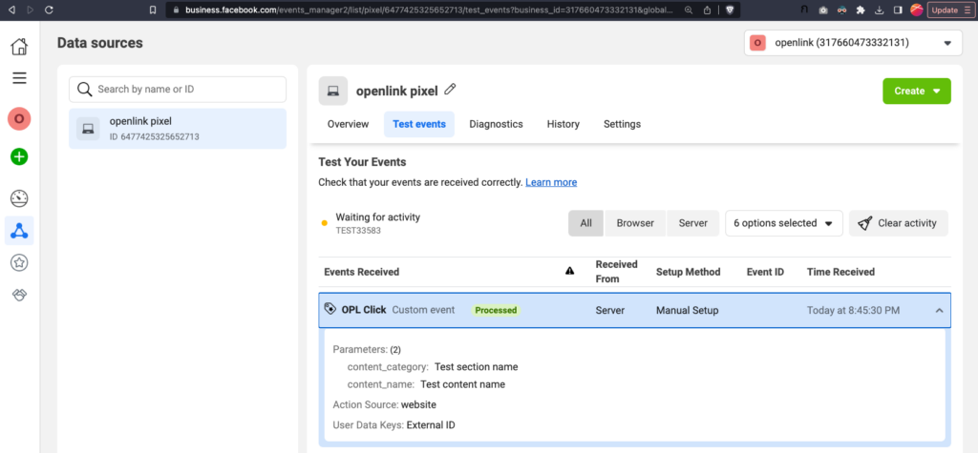Image resolution: width=978 pixels, height=453 pixels.
Task: Click the TEST33583 test code text
Action: coord(358,230)
